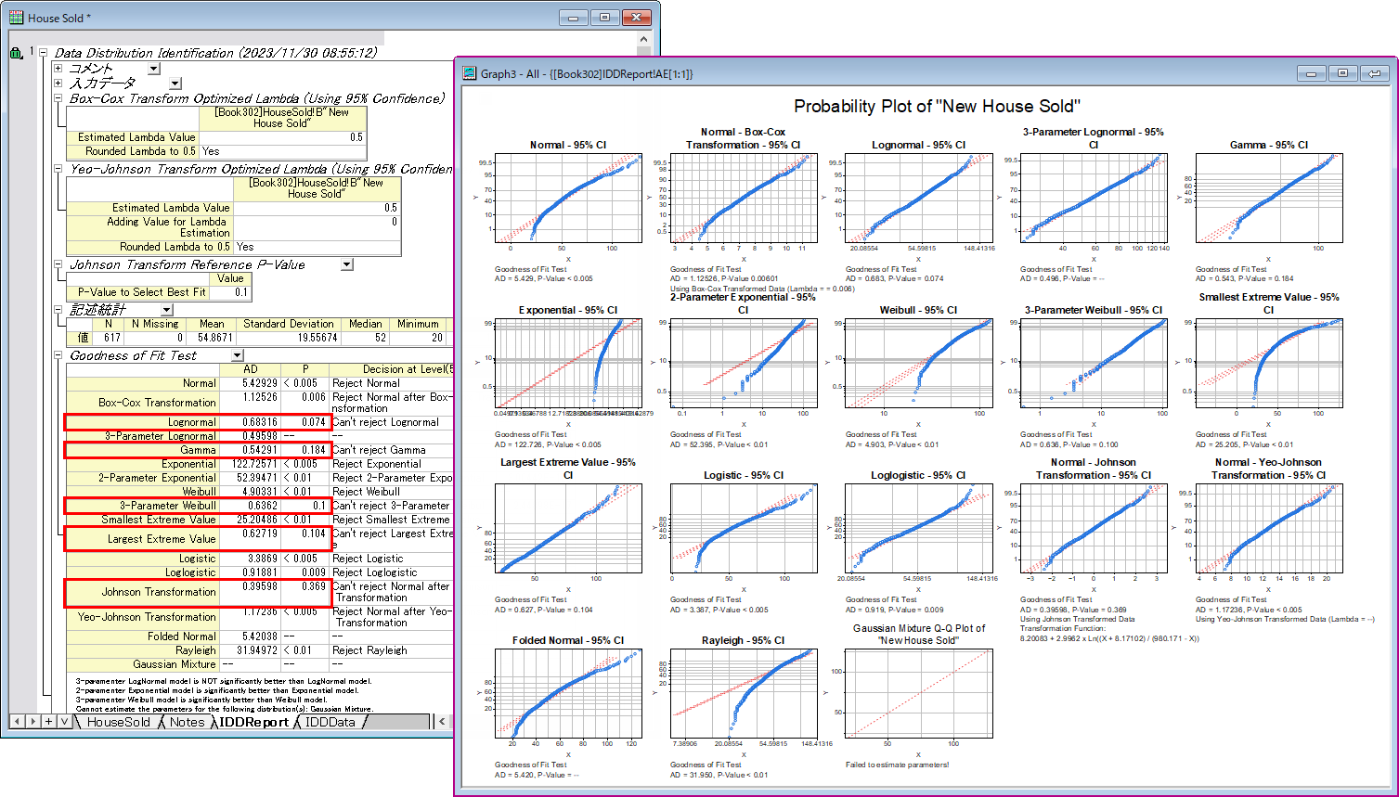Select the Gamma - 95% CI plot
The image size is (1399, 797).
tap(1269, 199)
